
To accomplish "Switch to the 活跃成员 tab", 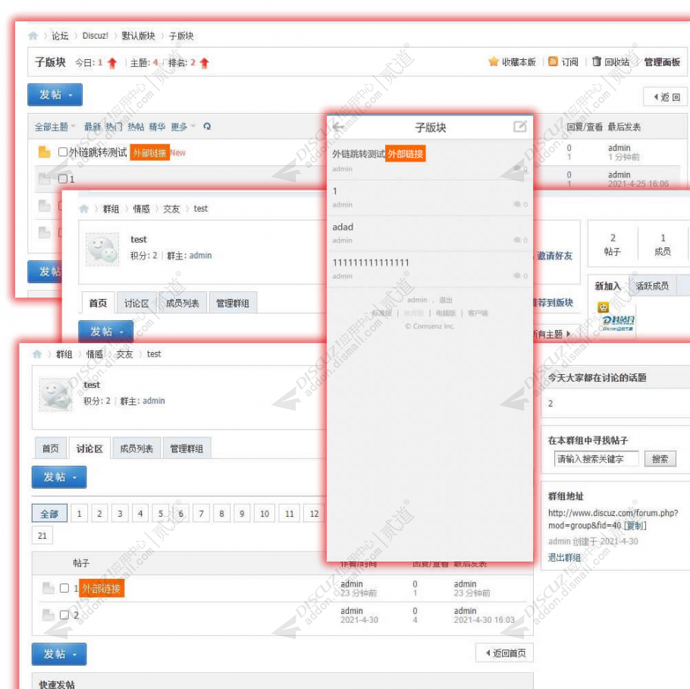I will pos(652,286).
